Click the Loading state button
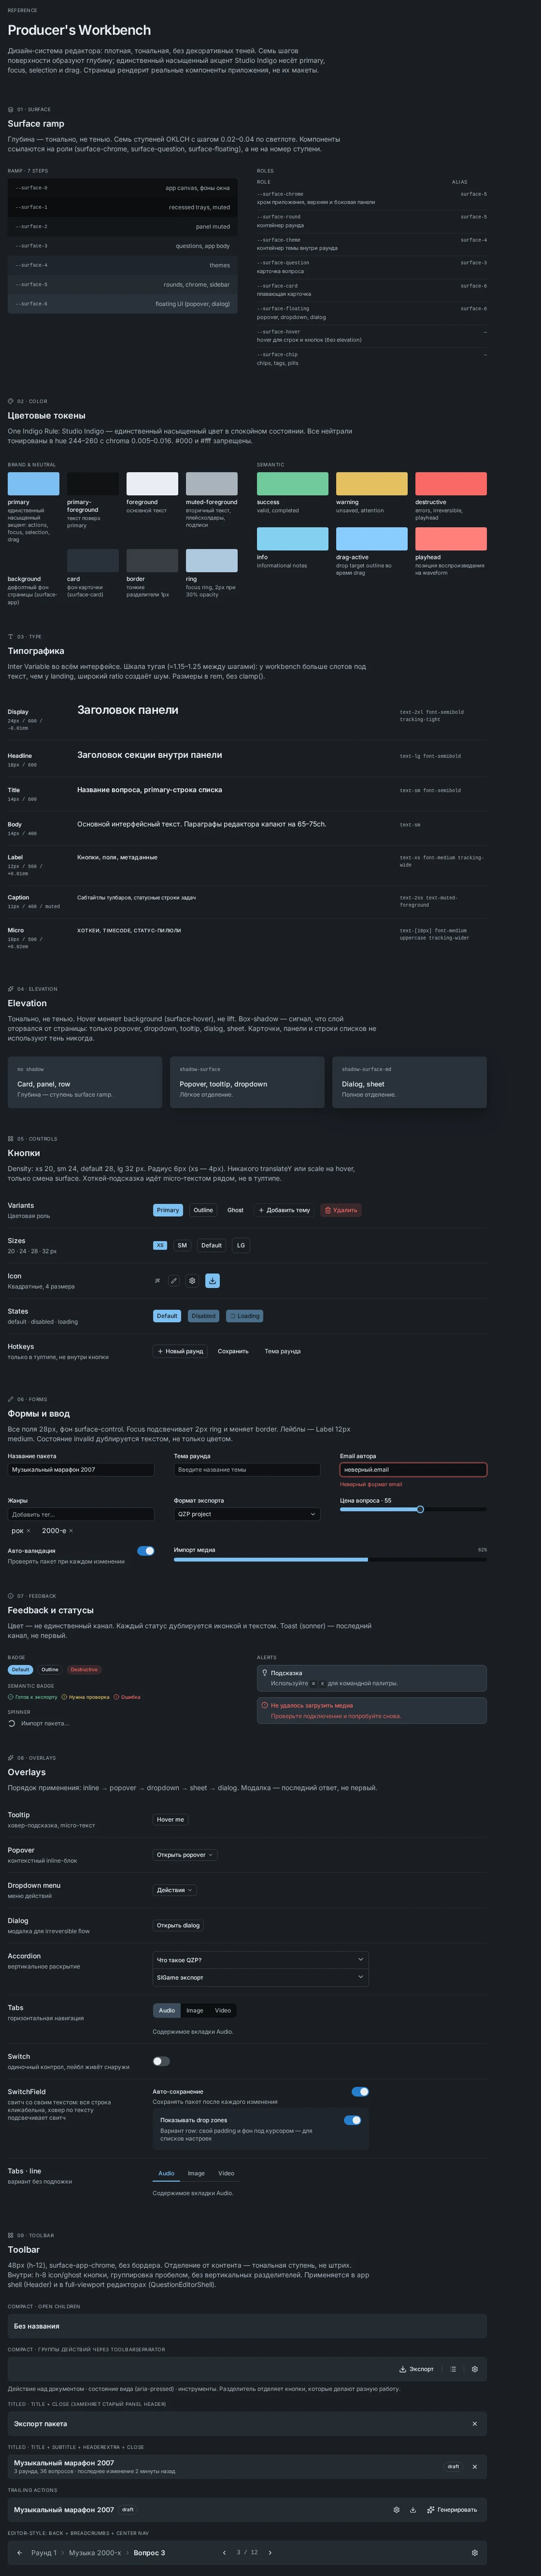Screen dimensions: 541x2576 244,1316
